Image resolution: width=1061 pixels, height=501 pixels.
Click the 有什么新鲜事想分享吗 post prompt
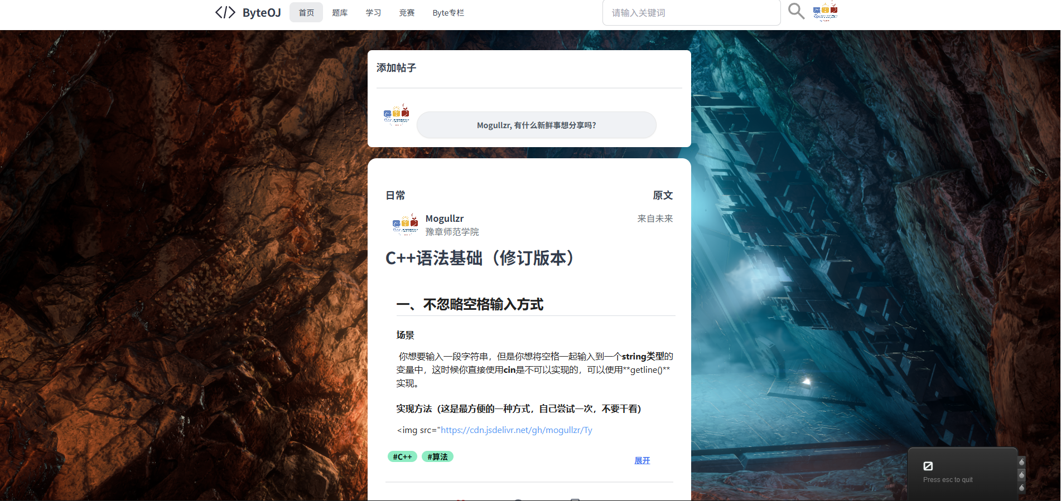[537, 125]
